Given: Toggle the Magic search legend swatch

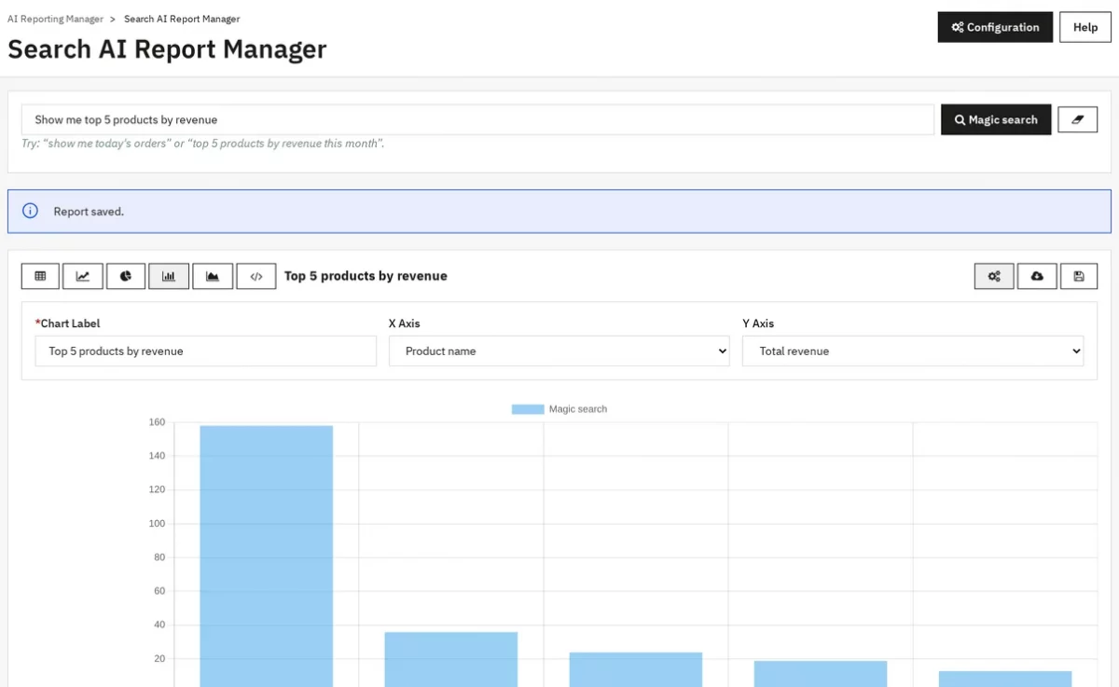Looking at the screenshot, I should point(528,409).
